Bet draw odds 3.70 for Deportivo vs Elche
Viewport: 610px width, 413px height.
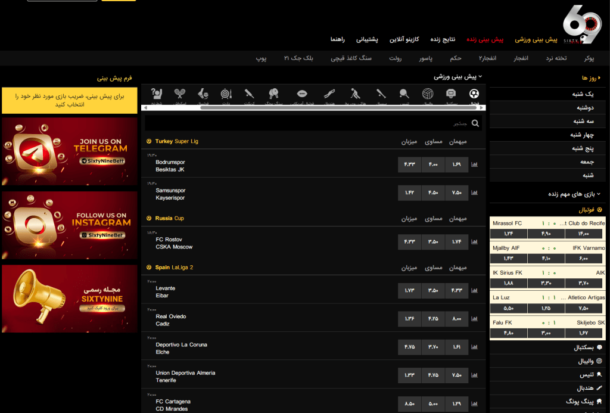[x=433, y=347]
